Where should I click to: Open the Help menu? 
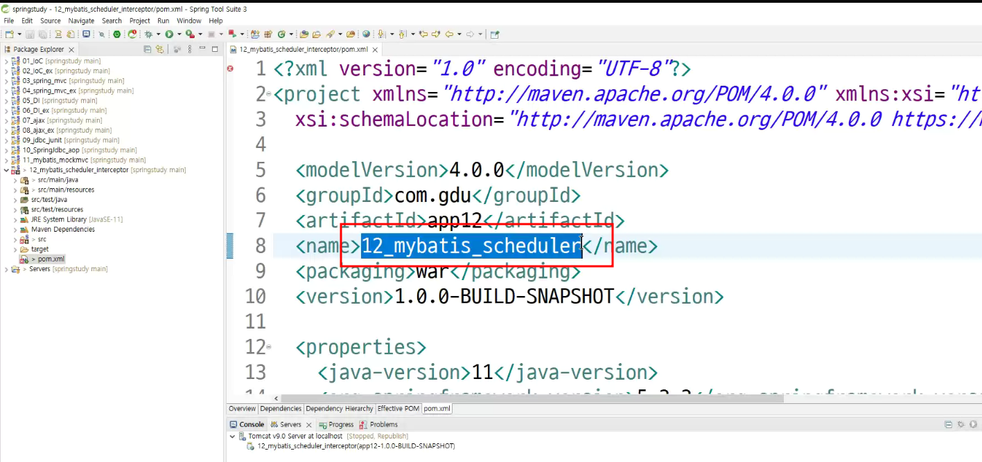pos(216,21)
